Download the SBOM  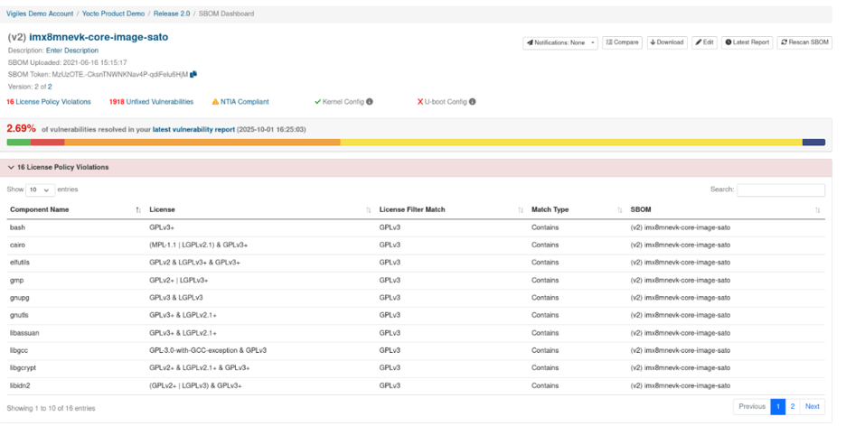point(666,42)
